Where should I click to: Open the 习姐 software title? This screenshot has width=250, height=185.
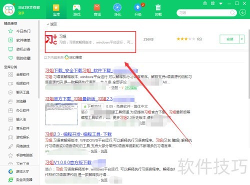[x=63, y=36]
